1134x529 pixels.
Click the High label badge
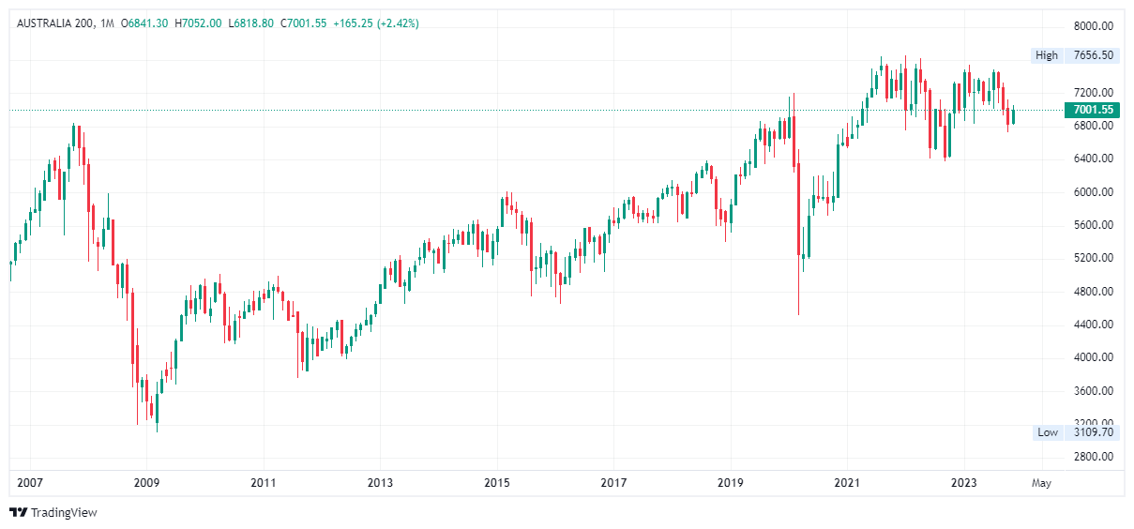click(x=1047, y=55)
